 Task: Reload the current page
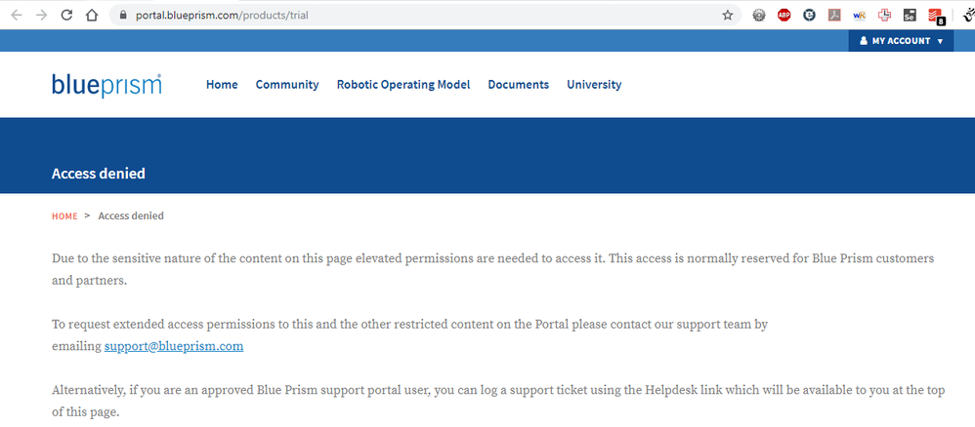66,16
